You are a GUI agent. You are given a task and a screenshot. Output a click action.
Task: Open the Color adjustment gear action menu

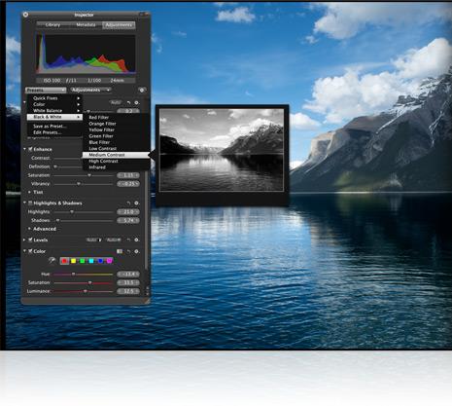(x=137, y=251)
